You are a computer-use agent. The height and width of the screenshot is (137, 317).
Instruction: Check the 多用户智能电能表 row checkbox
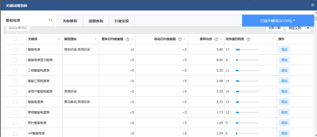pos(15,92)
